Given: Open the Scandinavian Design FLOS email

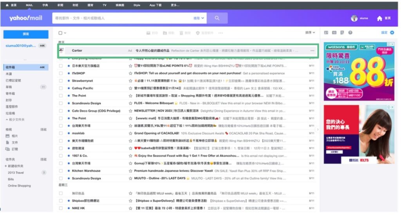Looking at the screenshot, I should 187,103.
